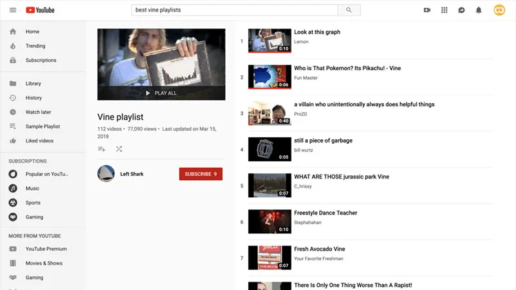Viewport: 516px width, 290px height.
Task: Click the Left Shark channel avatar
Action: (106, 173)
